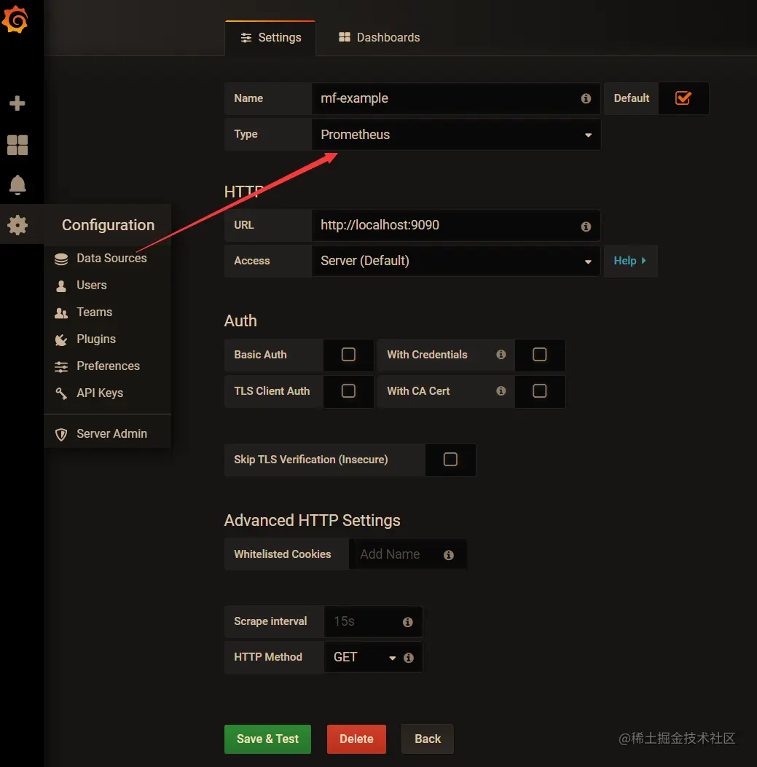Click the Preferences sliders icon
Viewport: 757px width, 767px height.
point(61,367)
